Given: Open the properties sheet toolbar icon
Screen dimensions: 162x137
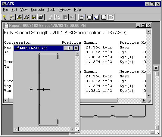Looking at the screenshot, I should tap(82, 17).
